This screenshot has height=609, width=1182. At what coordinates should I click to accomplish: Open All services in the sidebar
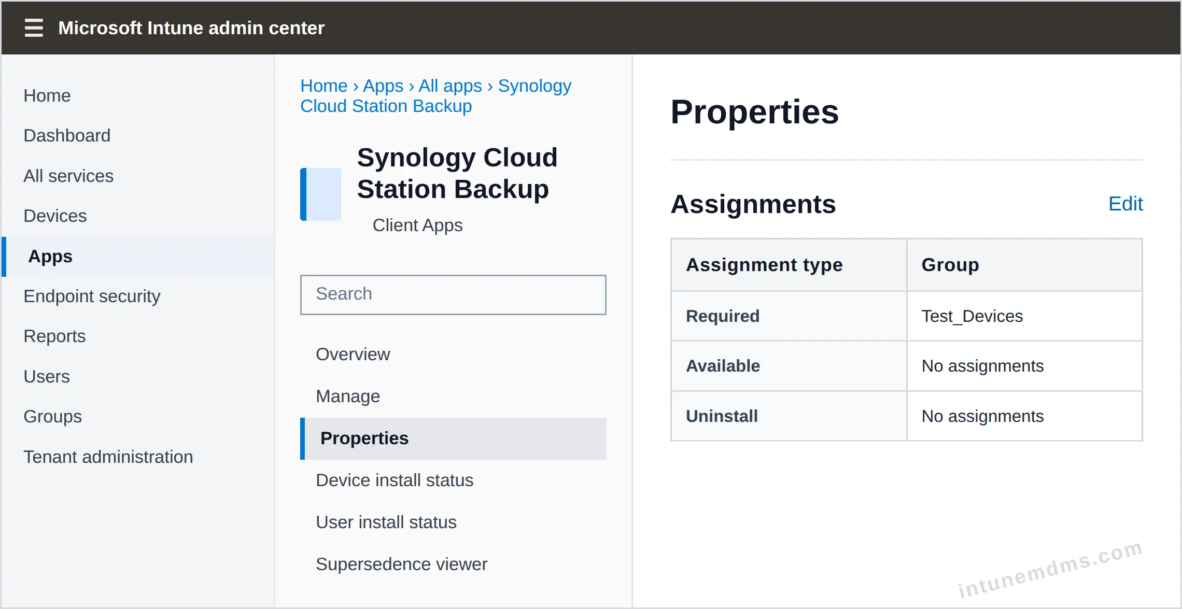click(x=68, y=176)
